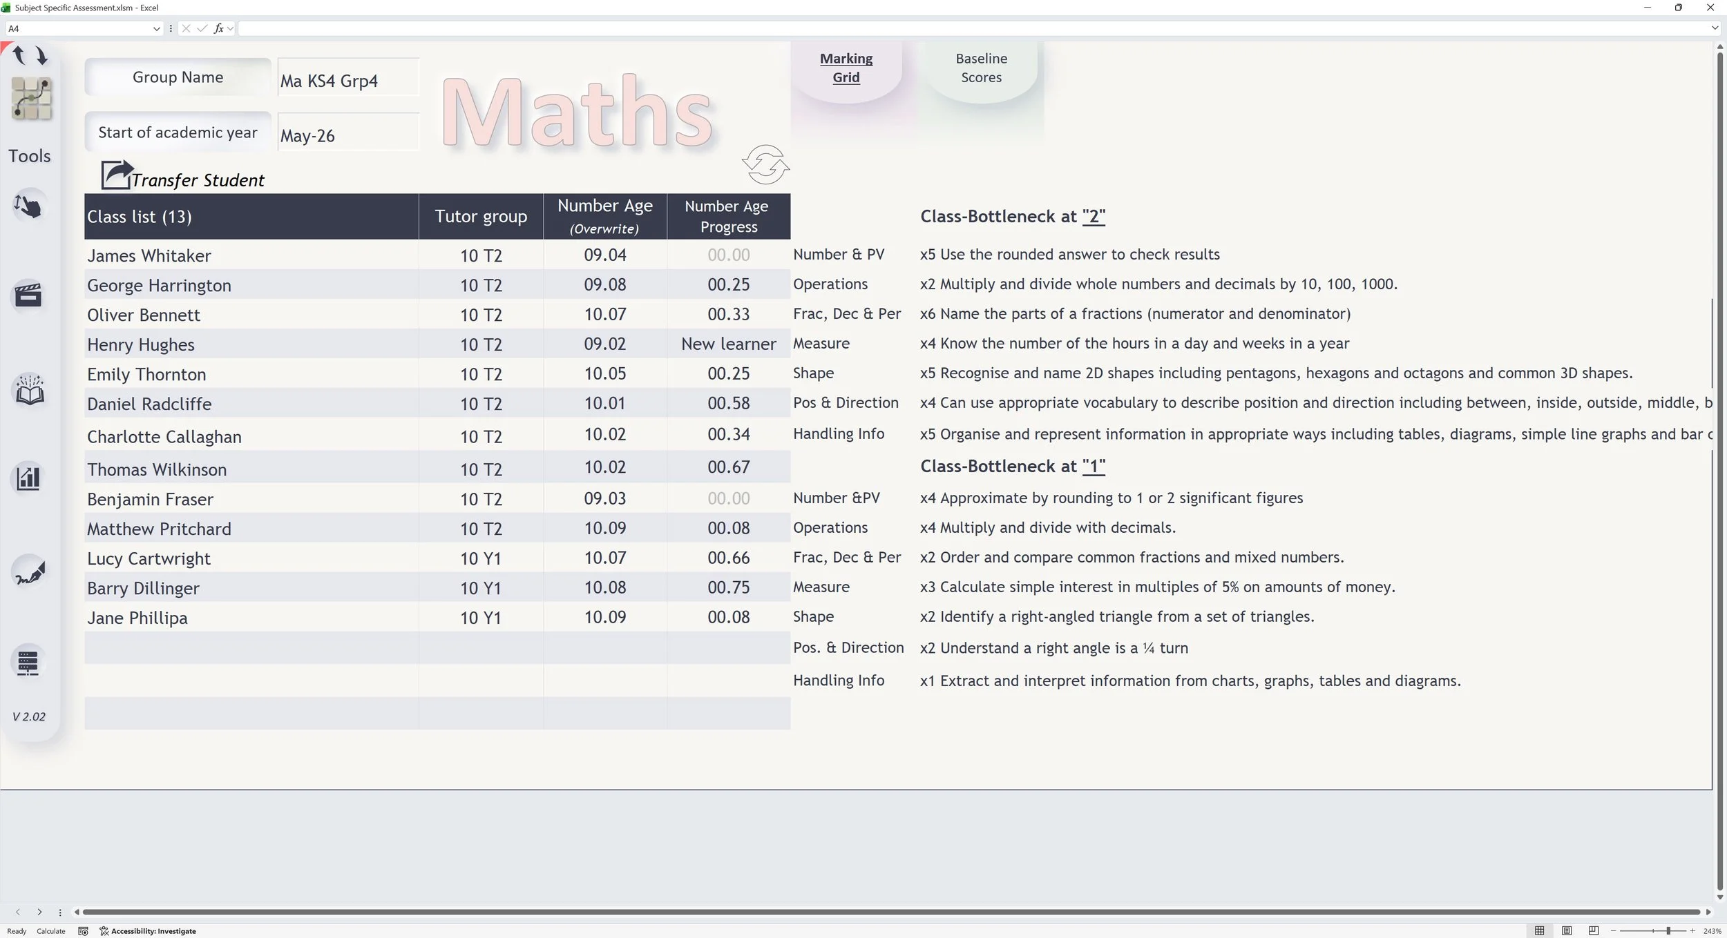Click the insert function fx icon

(x=218, y=28)
